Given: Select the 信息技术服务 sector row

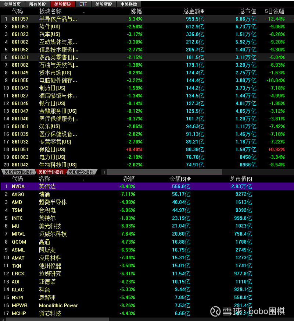Looking at the screenshot, I should pos(147,50).
